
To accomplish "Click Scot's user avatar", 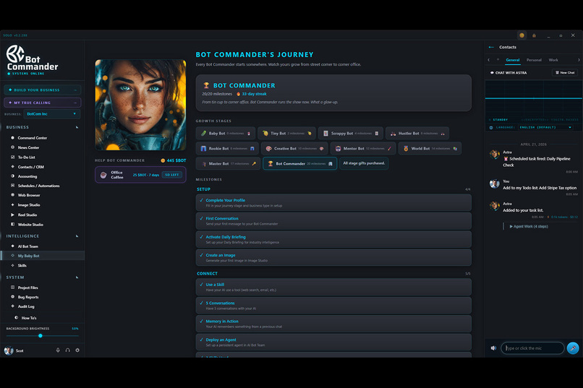I will pos(9,350).
